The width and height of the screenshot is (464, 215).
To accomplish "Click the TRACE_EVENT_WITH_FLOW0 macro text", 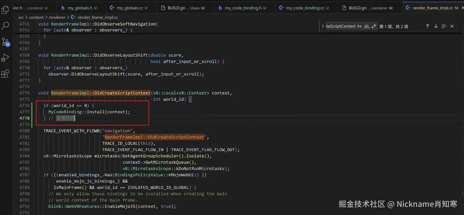I will (x=71, y=131).
